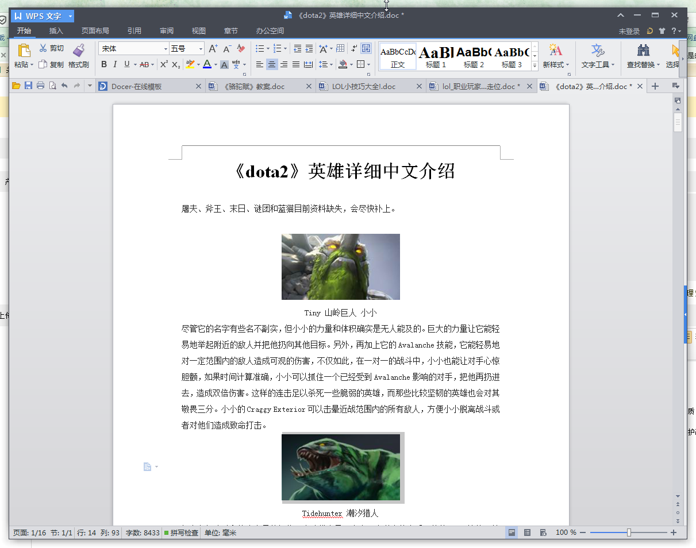
Task: Switch to page layout view in status bar
Action: (511, 533)
